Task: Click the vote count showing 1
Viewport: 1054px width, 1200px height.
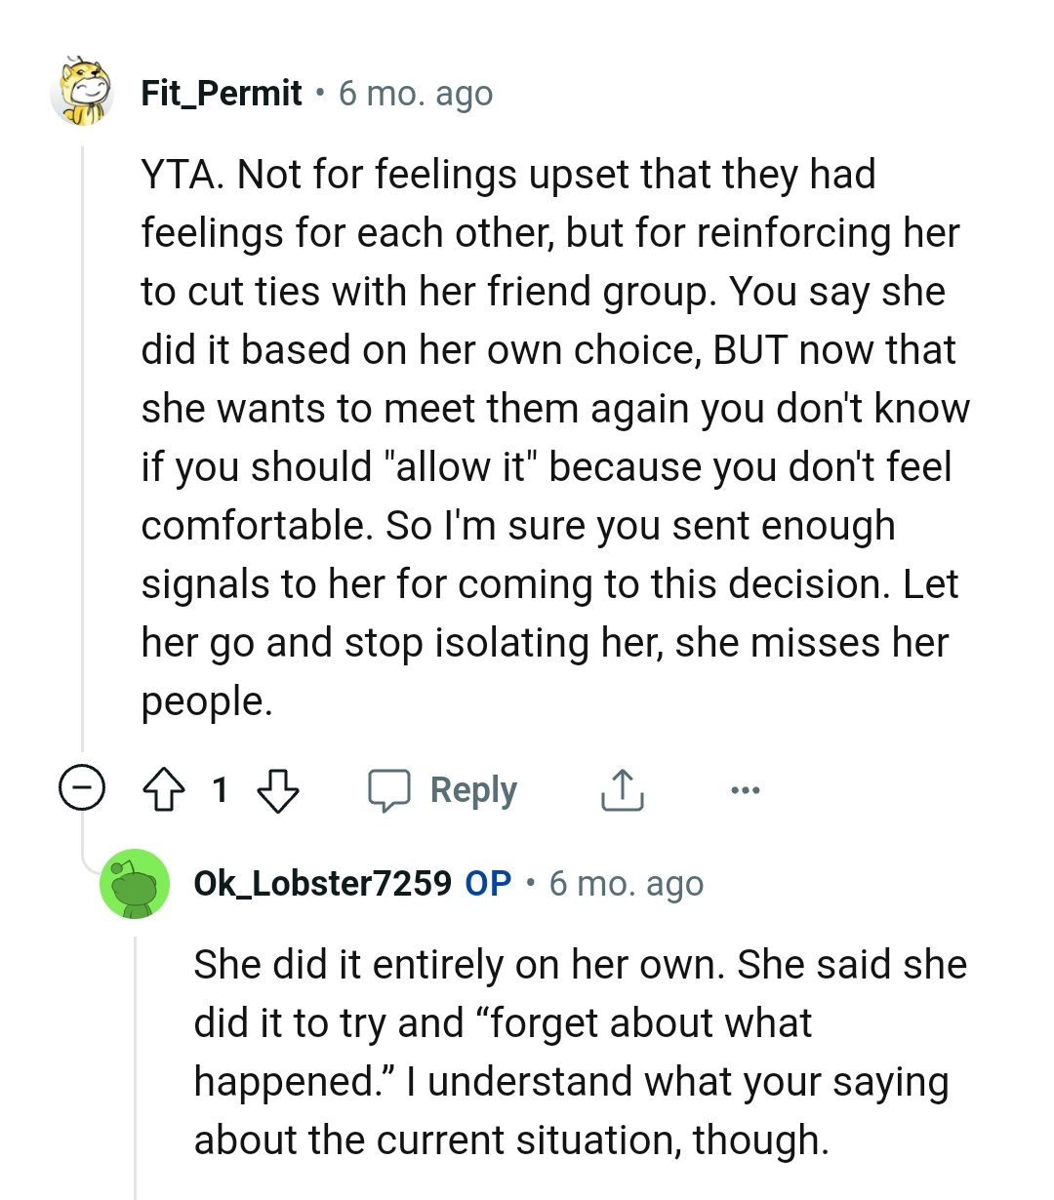Action: point(222,790)
